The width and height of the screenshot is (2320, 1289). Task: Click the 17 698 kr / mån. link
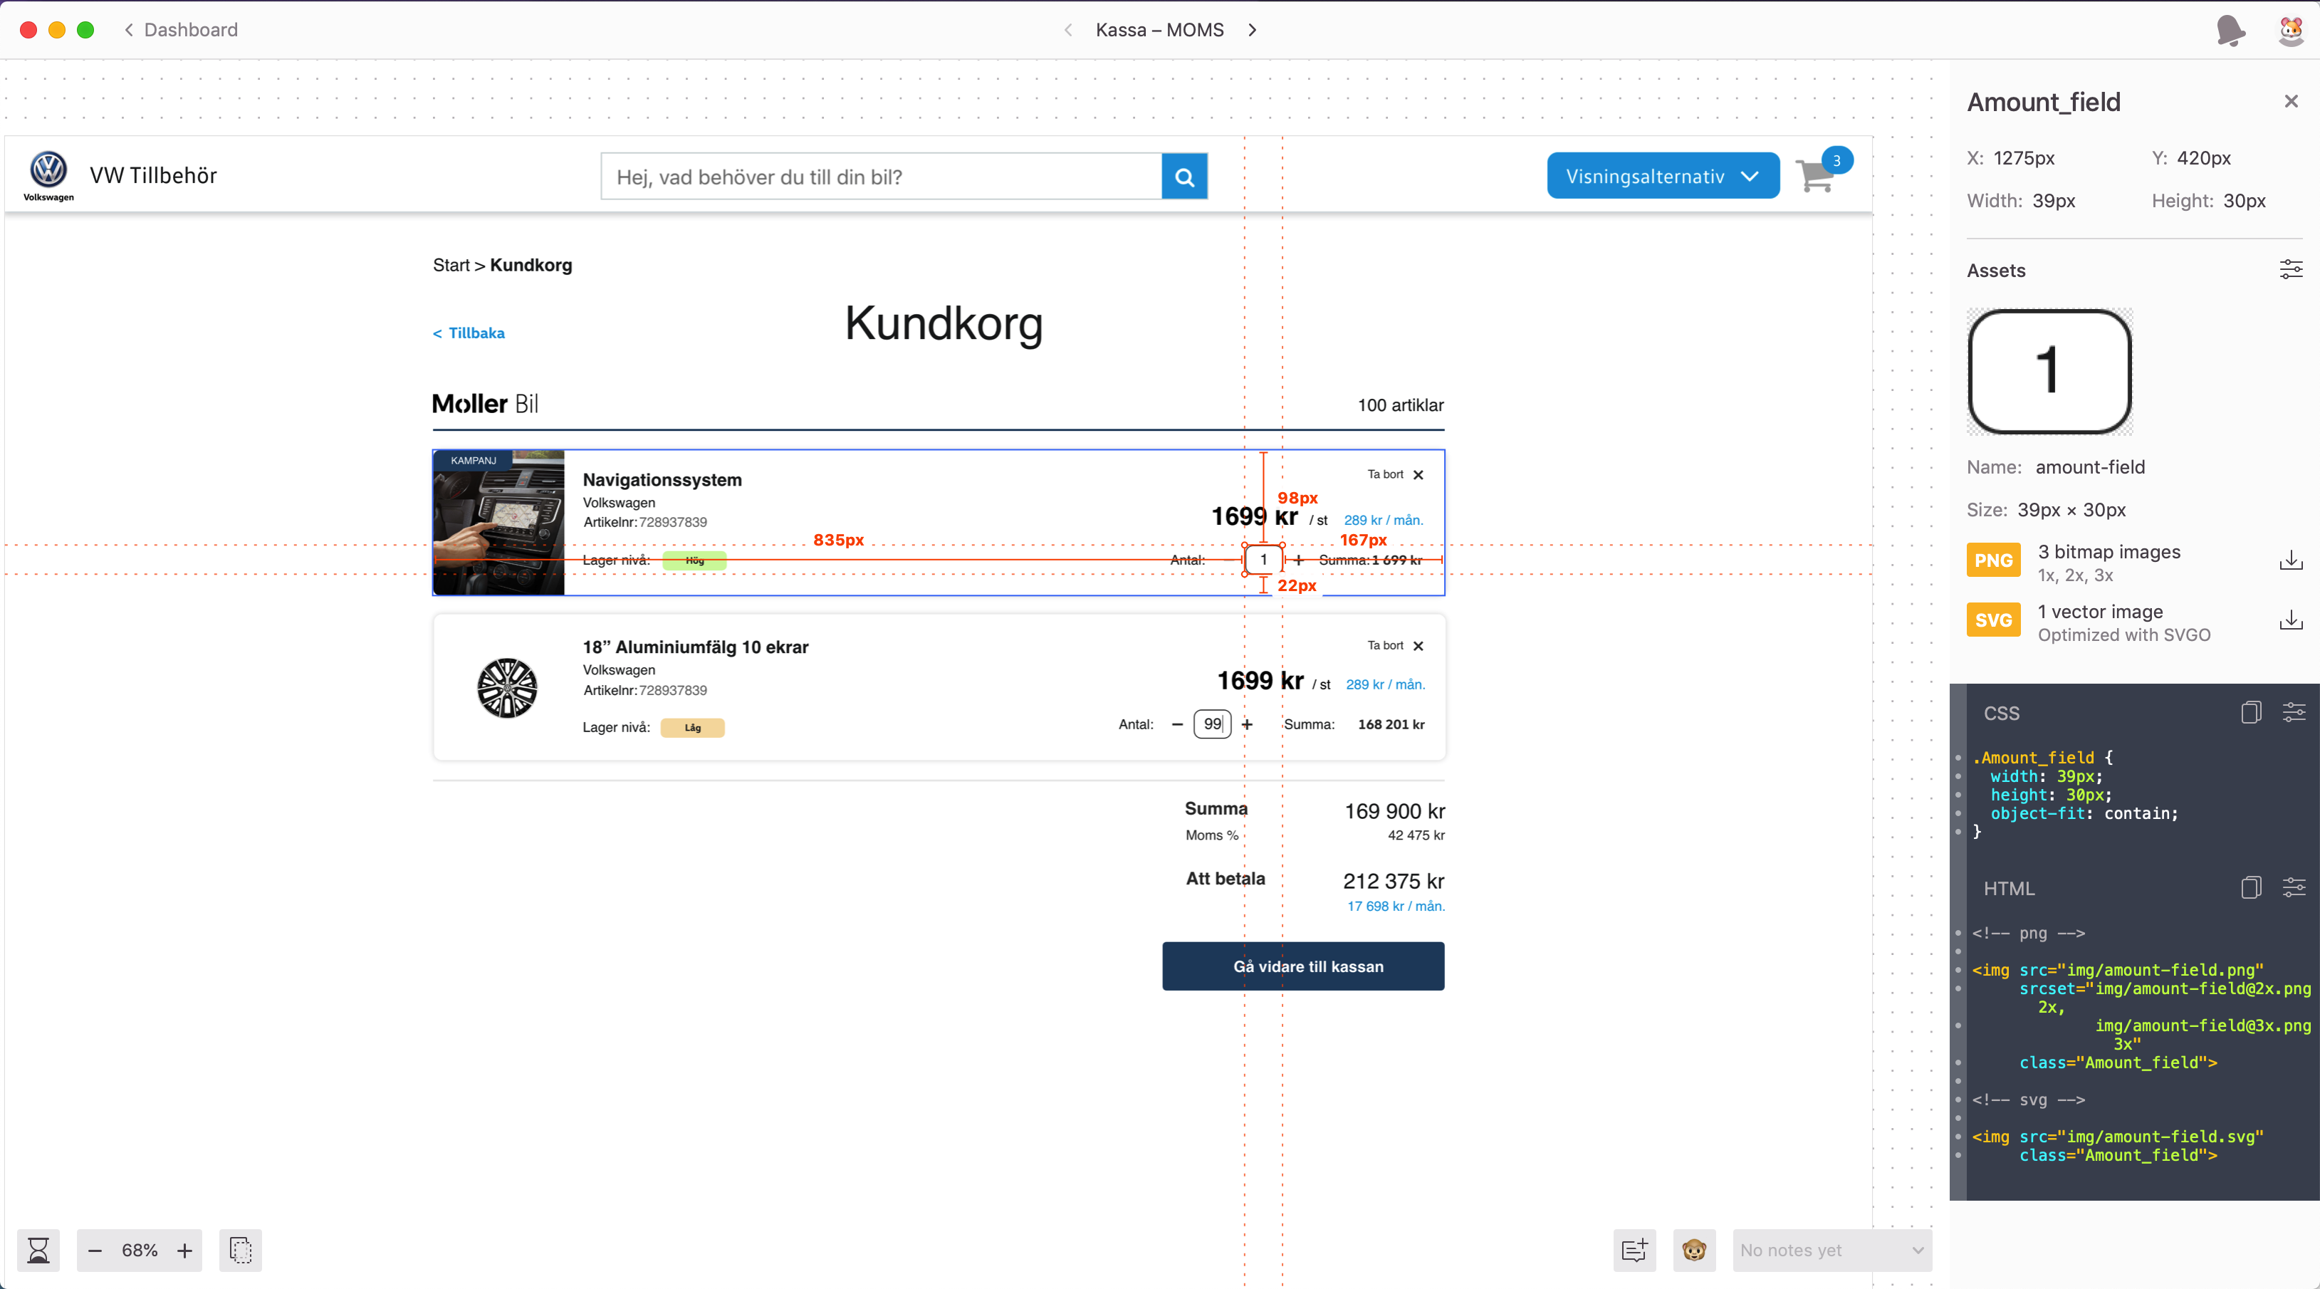tap(1396, 906)
